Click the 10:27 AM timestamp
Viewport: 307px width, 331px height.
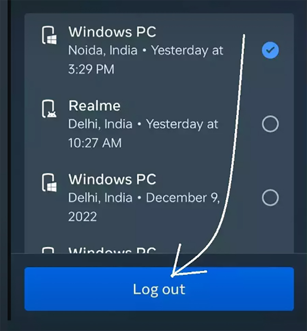pyautogui.click(x=95, y=143)
